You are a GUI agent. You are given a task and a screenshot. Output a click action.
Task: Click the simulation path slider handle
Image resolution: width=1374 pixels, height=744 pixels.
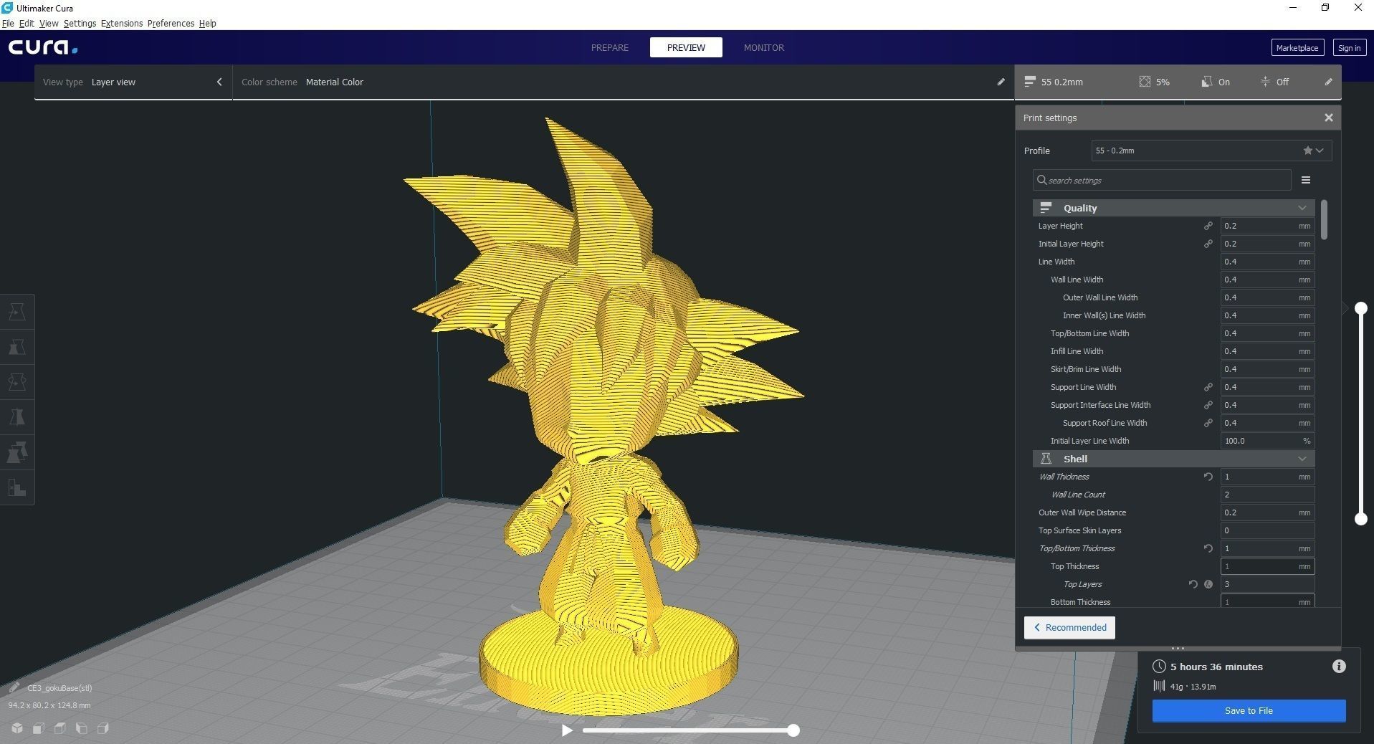coord(793,730)
